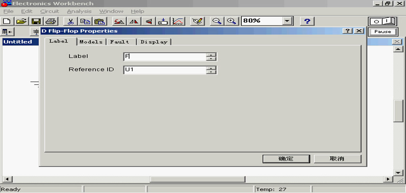Open the 80% zoom level dropdown
406x193 pixels.
tap(288, 21)
